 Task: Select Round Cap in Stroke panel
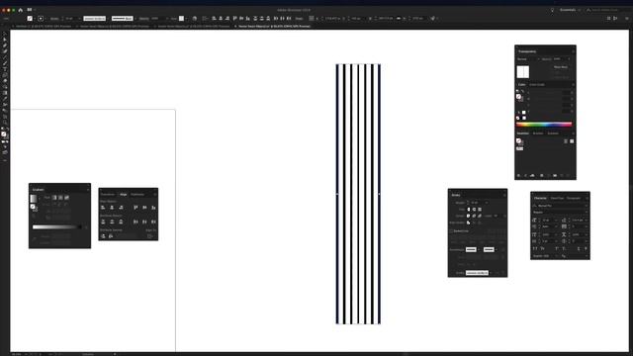[x=474, y=210]
